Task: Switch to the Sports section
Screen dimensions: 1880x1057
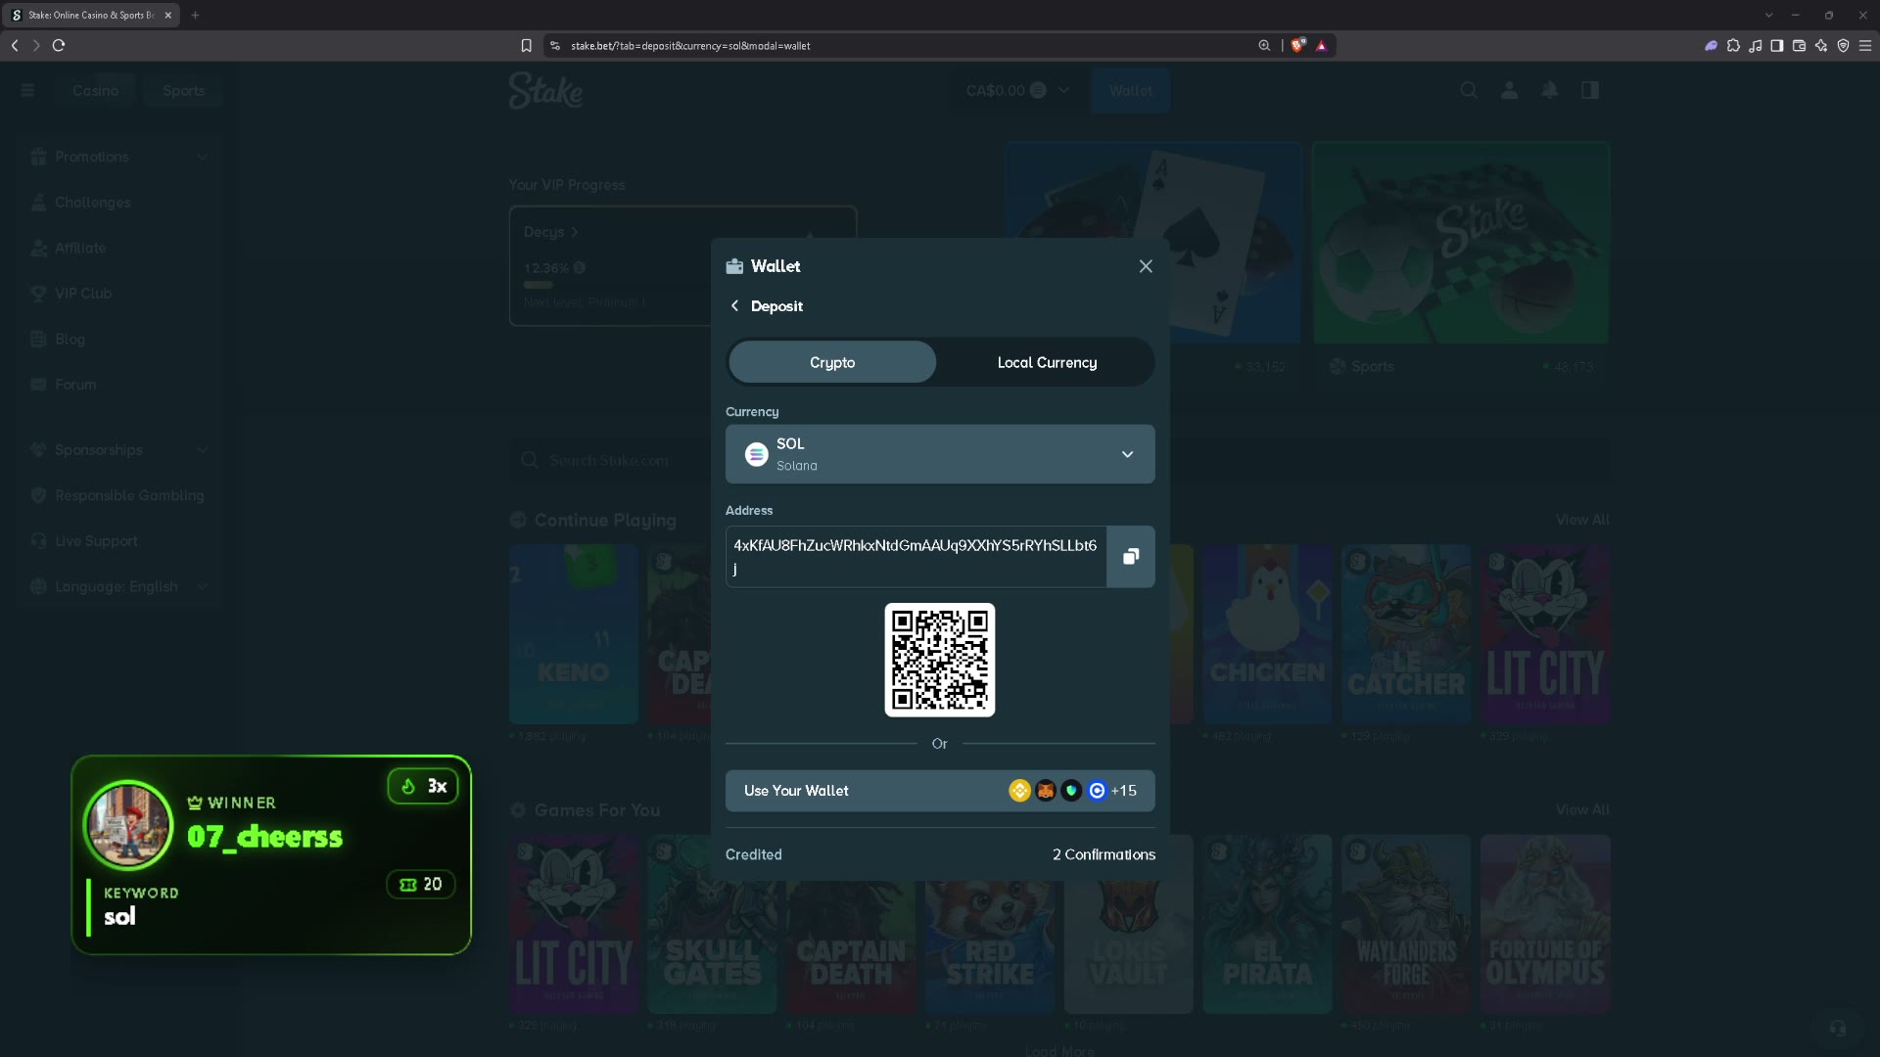Action: 183,90
